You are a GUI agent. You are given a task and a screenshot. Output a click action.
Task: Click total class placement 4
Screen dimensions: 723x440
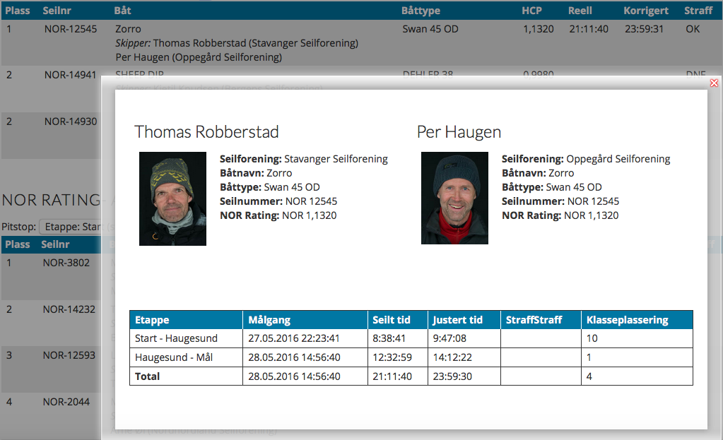[589, 376]
